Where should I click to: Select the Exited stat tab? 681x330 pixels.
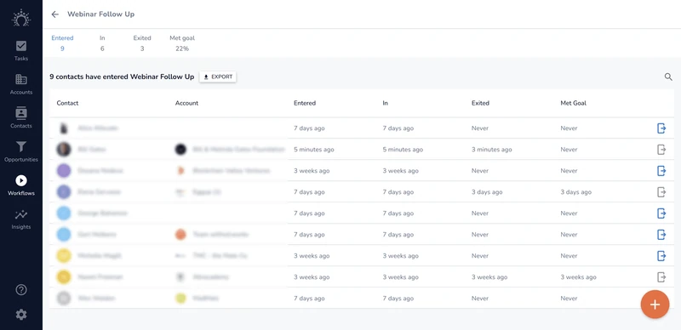pyautogui.click(x=142, y=43)
